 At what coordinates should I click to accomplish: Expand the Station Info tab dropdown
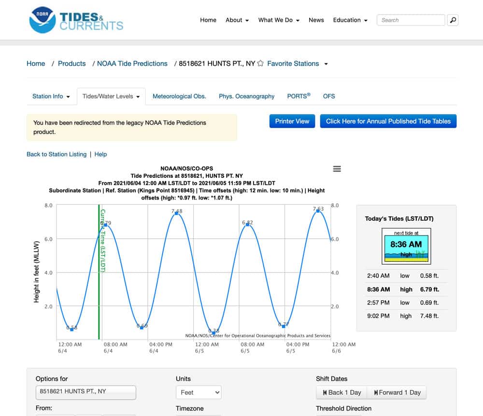[51, 97]
